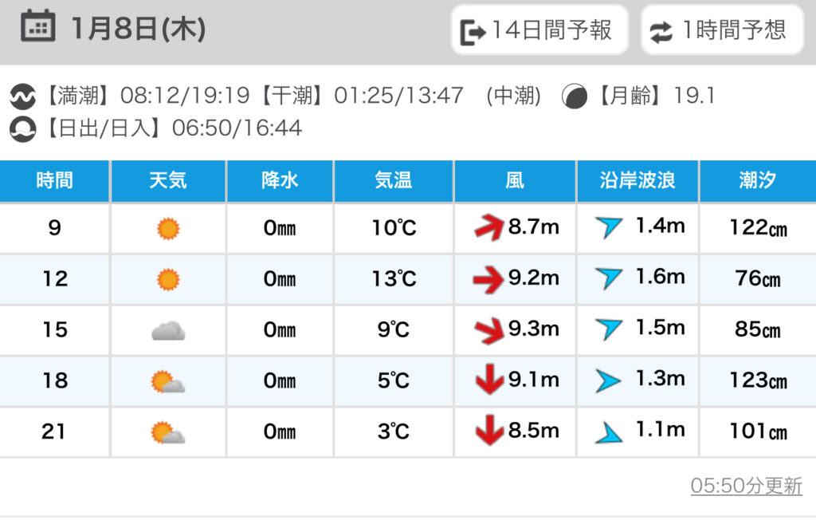The height and width of the screenshot is (520, 816).
Task: Select the 潮汐 column header
Action: [757, 181]
